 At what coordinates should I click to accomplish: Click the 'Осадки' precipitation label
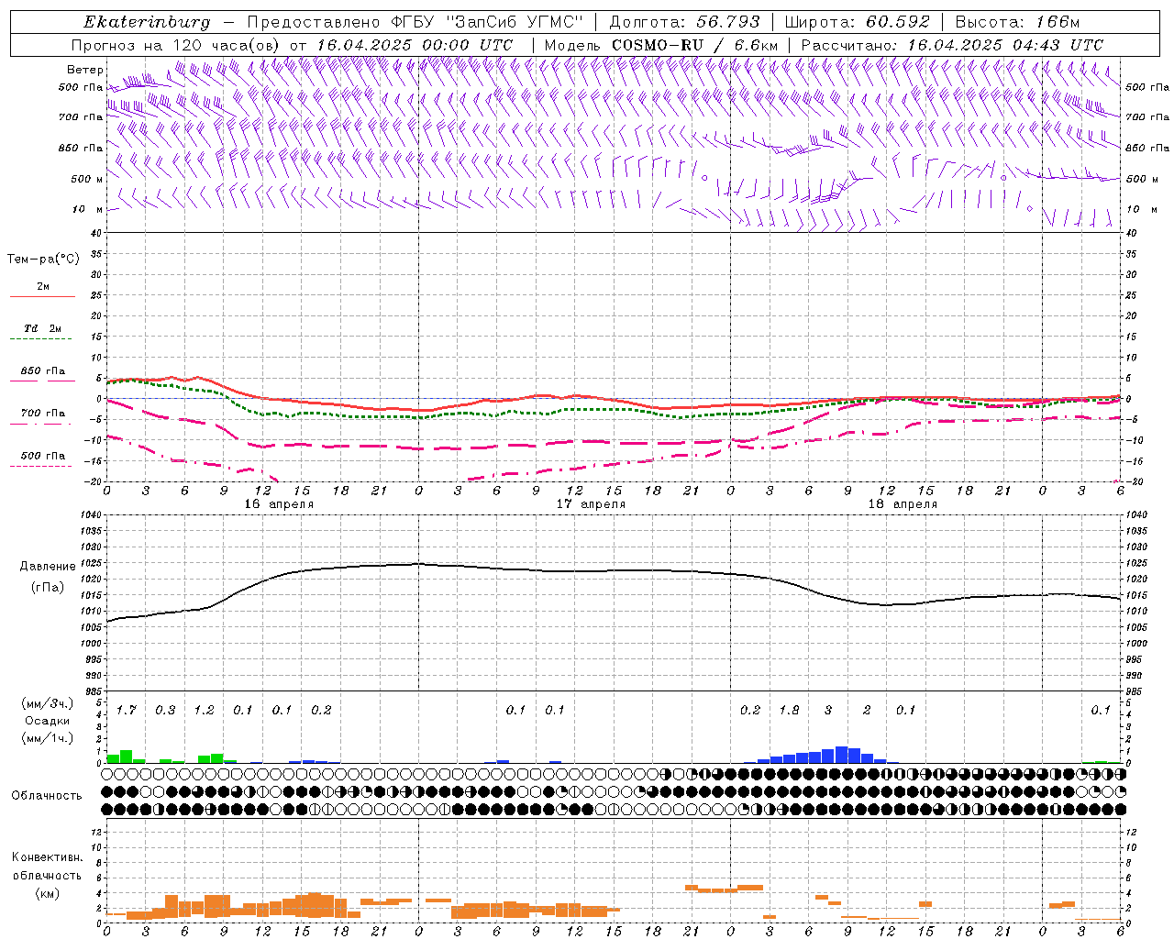(x=48, y=721)
